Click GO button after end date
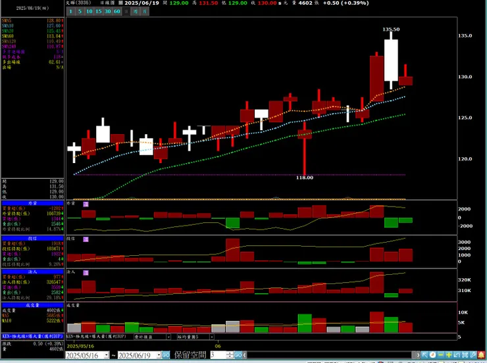 coord(166,355)
